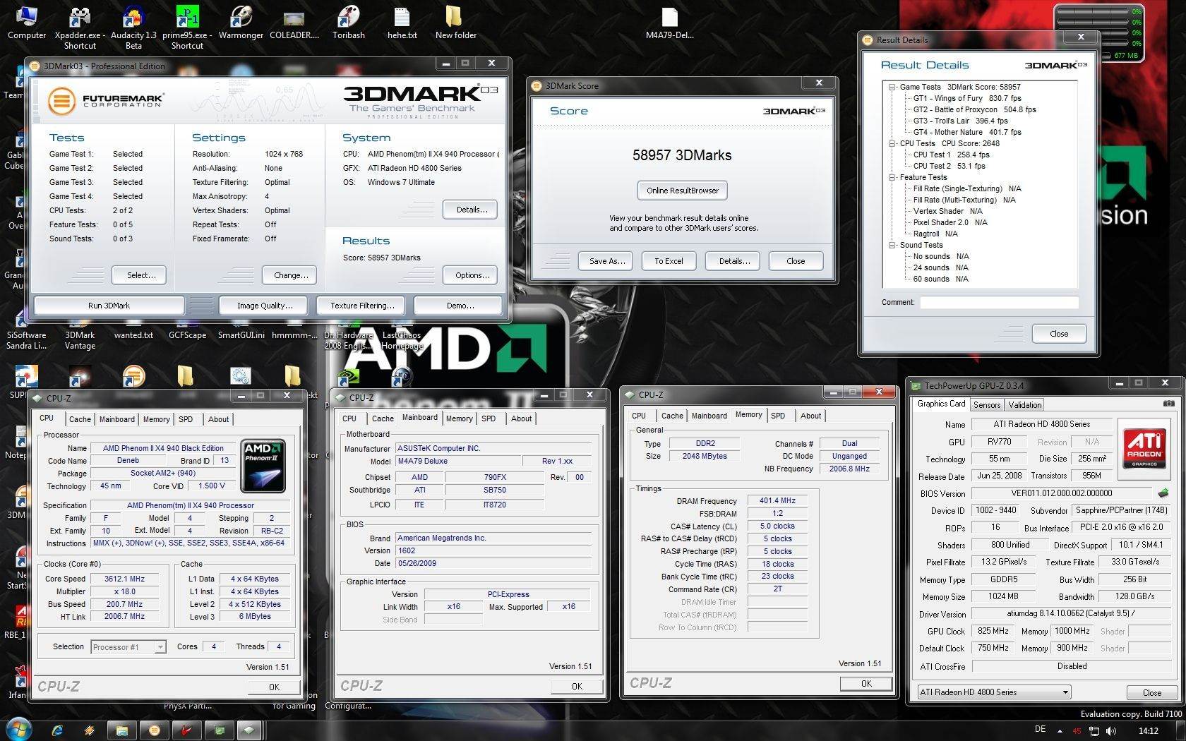Viewport: 1186px width, 741px height.
Task: Click the Demo... button
Action: click(458, 306)
